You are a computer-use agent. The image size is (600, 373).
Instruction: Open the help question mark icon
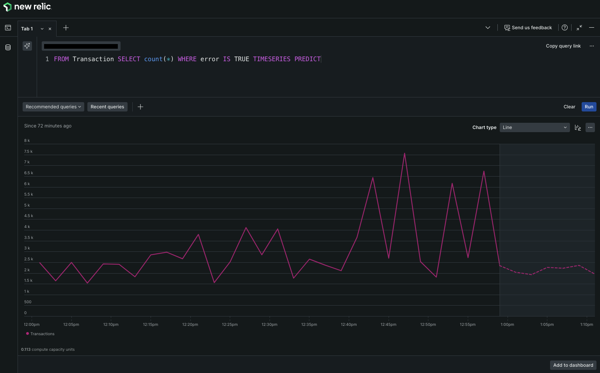click(564, 28)
